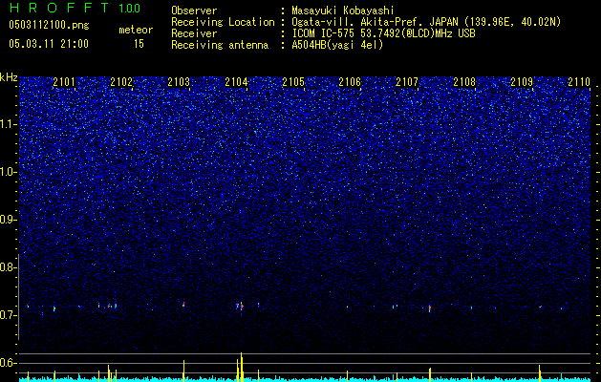Image resolution: width=601 pixels, height=382 pixels.
Task: Click the 2104 time marker
Action: [236, 81]
